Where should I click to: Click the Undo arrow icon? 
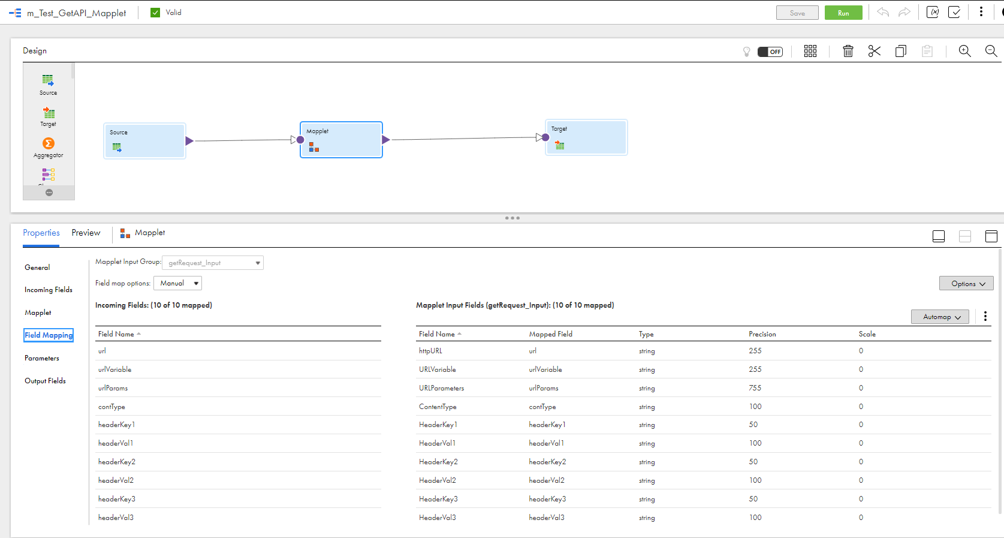tap(883, 12)
